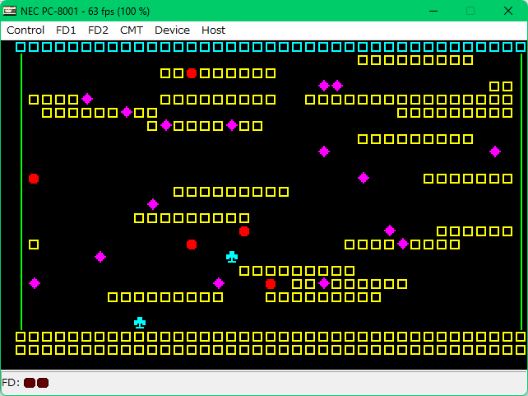Click the NEC PC-8001 title bar icon
The width and height of the screenshot is (528, 396).
pyautogui.click(x=11, y=10)
